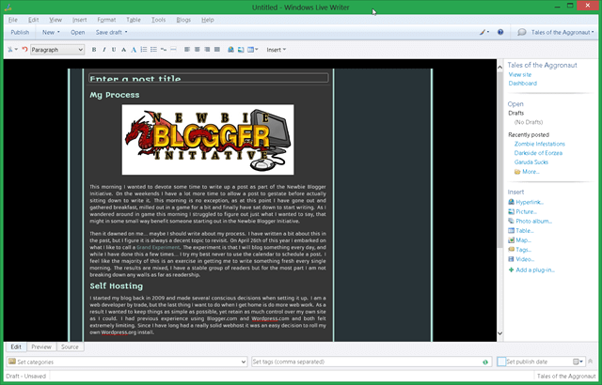Click Photo album... in the sidebar

click(533, 221)
